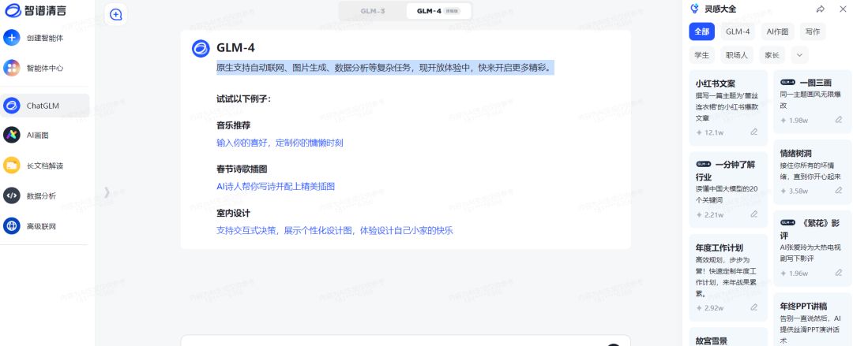
Task: Click the chat input box at bottom
Action: coord(405,340)
